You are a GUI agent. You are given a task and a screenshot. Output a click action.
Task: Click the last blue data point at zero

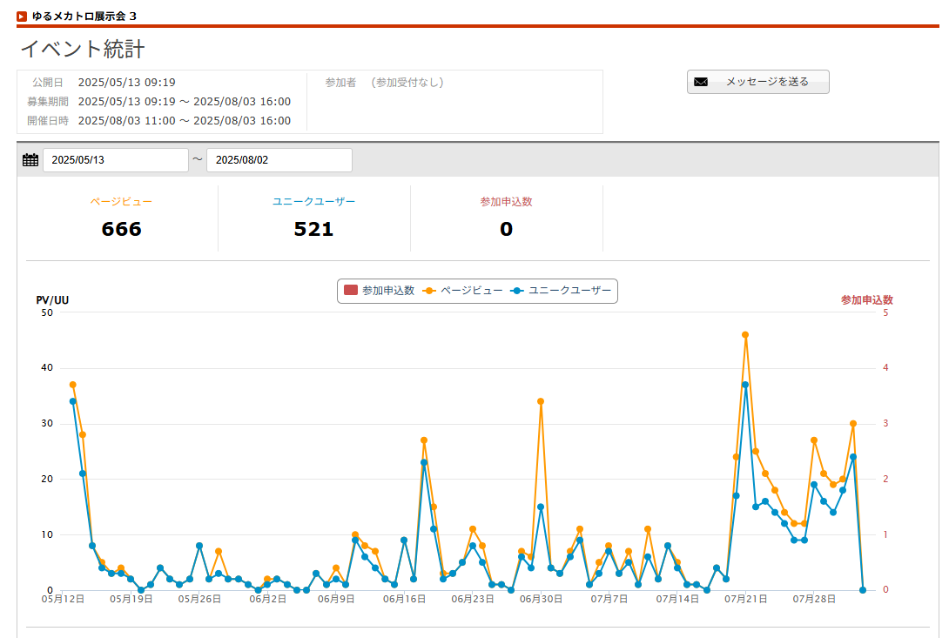[x=863, y=590]
